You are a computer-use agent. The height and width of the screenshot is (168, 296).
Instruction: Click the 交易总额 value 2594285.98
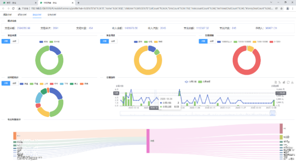24,28
